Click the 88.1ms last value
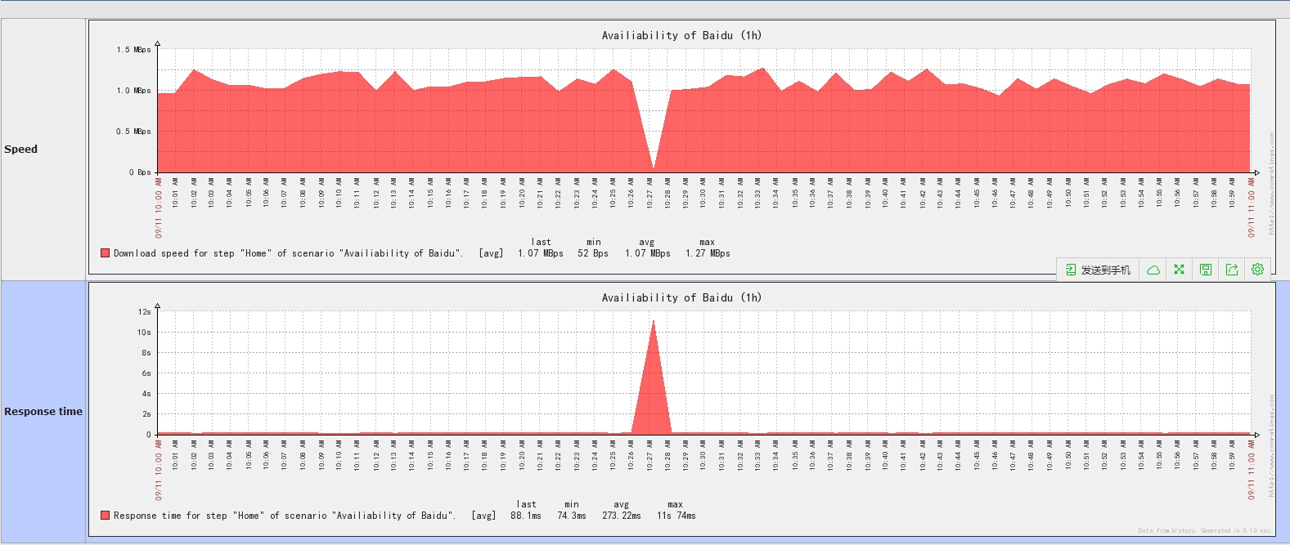Image resolution: width=1290 pixels, height=545 pixels. (526, 516)
